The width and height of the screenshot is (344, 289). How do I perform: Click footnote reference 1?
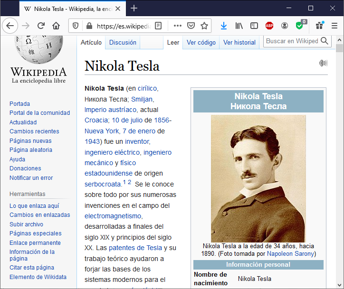coord(124,182)
